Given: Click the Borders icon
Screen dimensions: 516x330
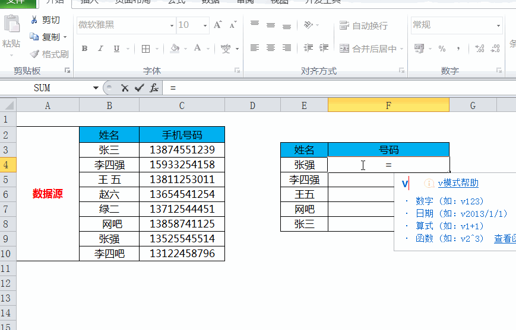Looking at the screenshot, I should [x=145, y=49].
